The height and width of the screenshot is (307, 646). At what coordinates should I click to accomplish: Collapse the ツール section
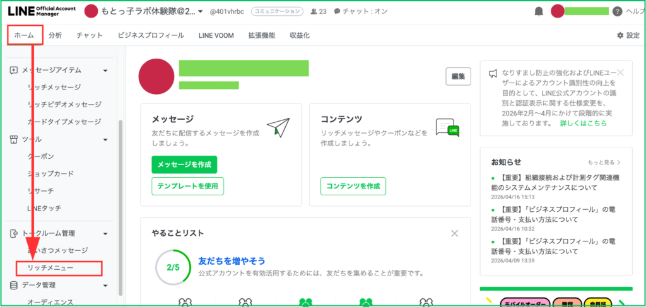[x=105, y=140]
